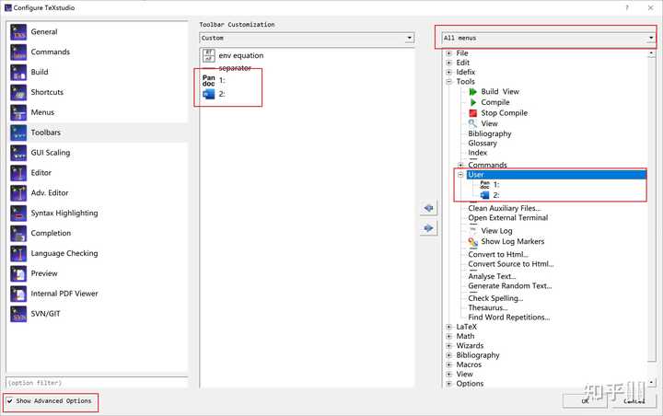Expand the Macros tree node

click(449, 364)
